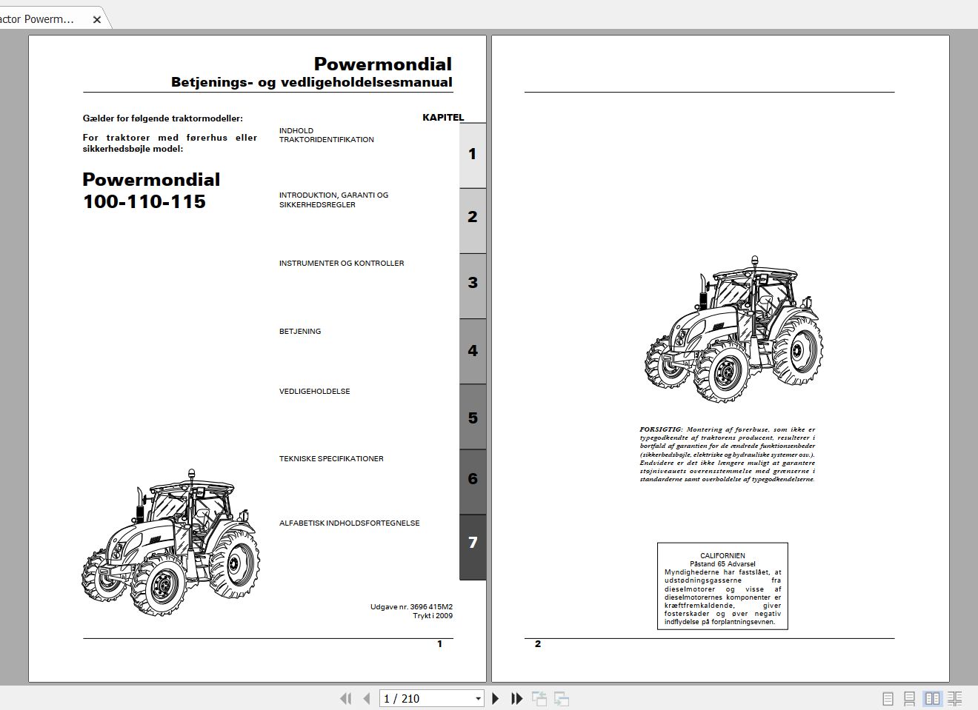
Task: Close the Powermondial document tab
Action: (x=96, y=19)
